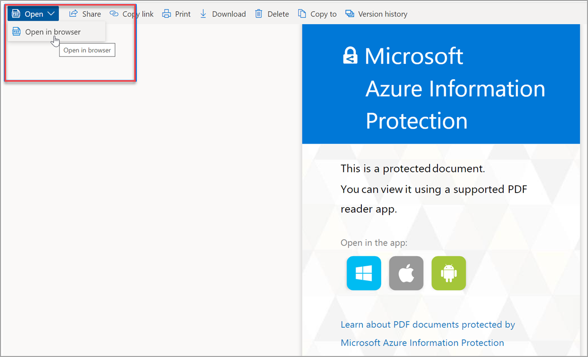Image resolution: width=588 pixels, height=357 pixels.
Task: Click the Apple app icon
Action: pos(406,273)
